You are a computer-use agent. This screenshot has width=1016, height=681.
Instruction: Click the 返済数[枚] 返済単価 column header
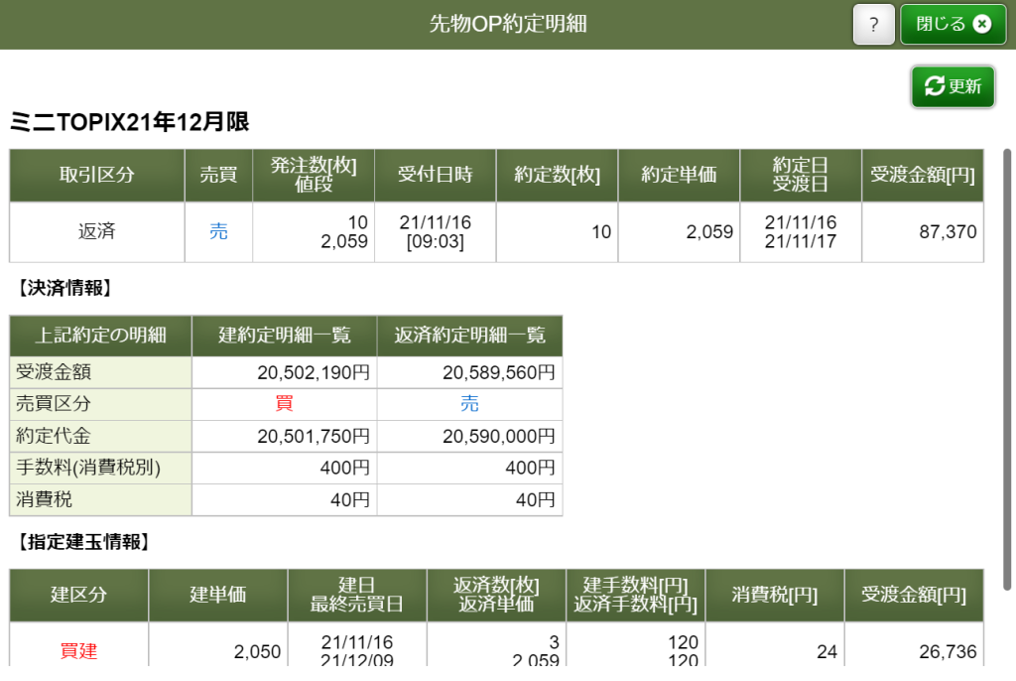coord(496,596)
